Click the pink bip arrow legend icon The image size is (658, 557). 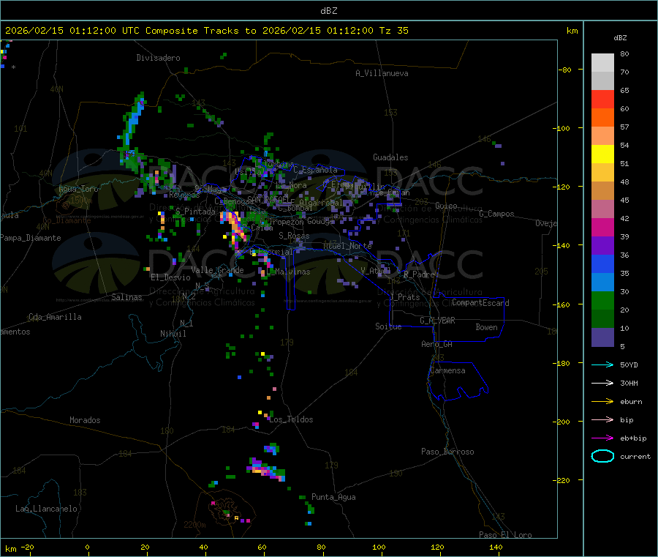pos(602,419)
